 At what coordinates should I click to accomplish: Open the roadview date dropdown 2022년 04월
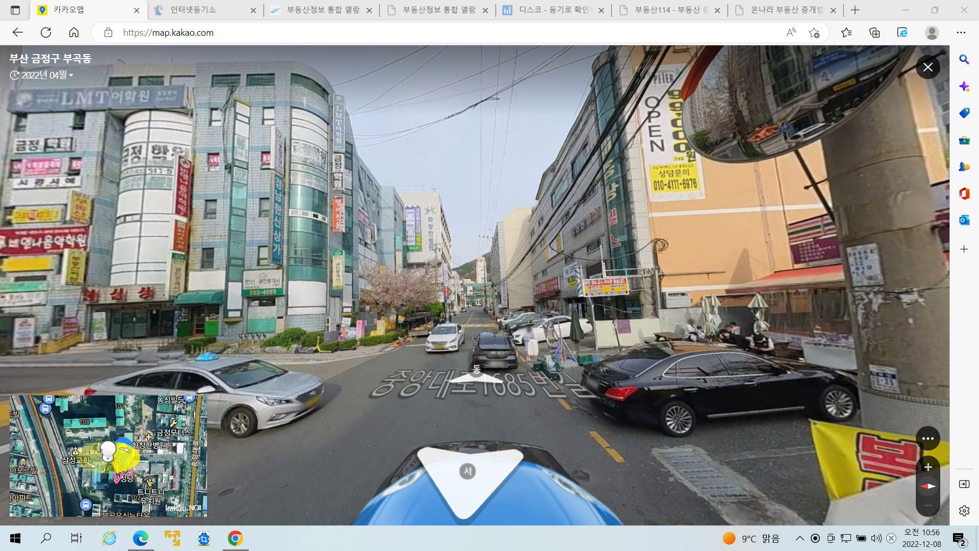coord(42,75)
